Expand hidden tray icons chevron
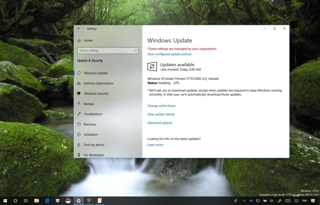 click(244, 201)
